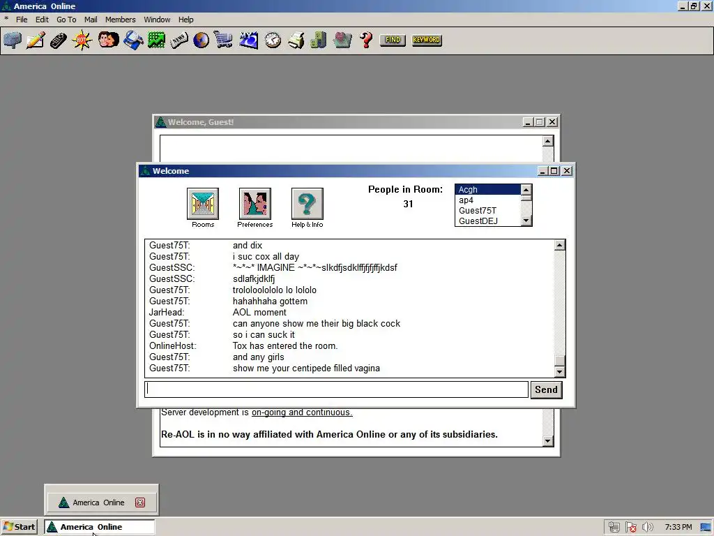Click 'Tox has entered the room.' message
Screen dimensions: 714x536
(285, 346)
